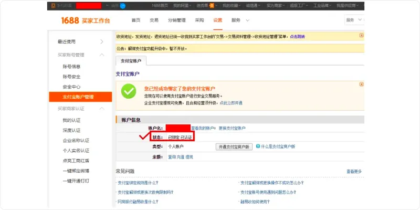This screenshot has height=210, width=420.
Task: Click the 手机阿里 phone icon in top bar
Action: pyautogui.click(x=53, y=6)
